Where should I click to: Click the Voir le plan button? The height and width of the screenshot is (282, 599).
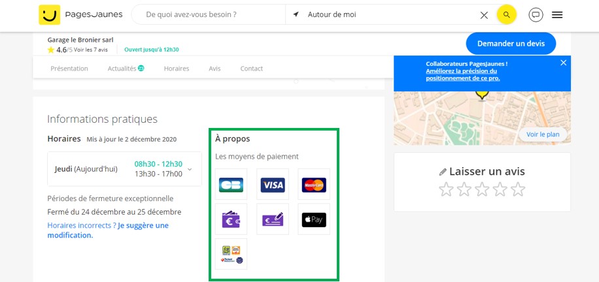pyautogui.click(x=543, y=134)
